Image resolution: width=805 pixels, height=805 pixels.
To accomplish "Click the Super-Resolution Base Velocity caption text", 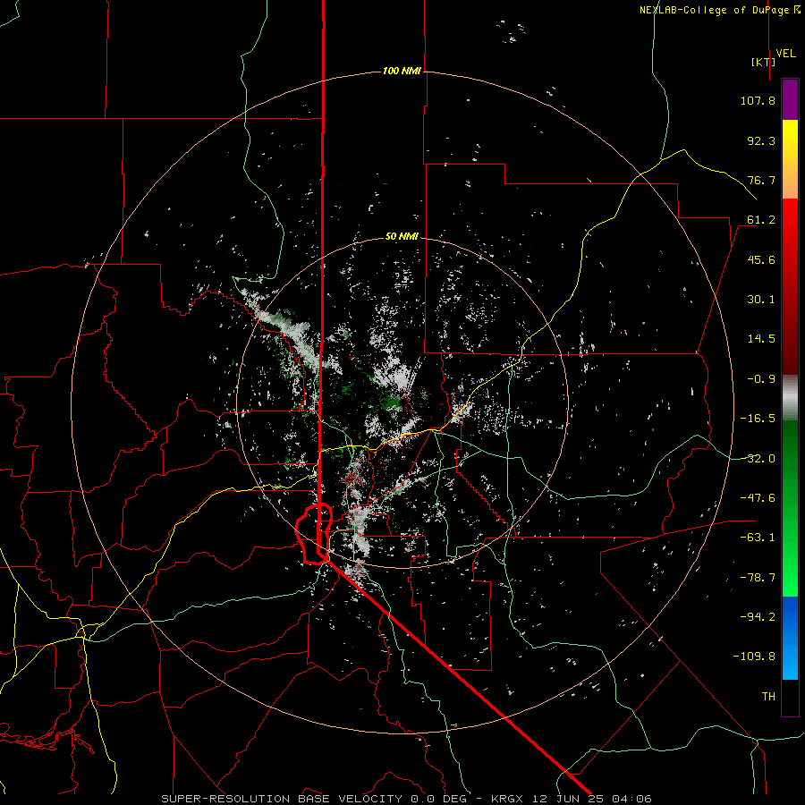I will click(406, 799).
